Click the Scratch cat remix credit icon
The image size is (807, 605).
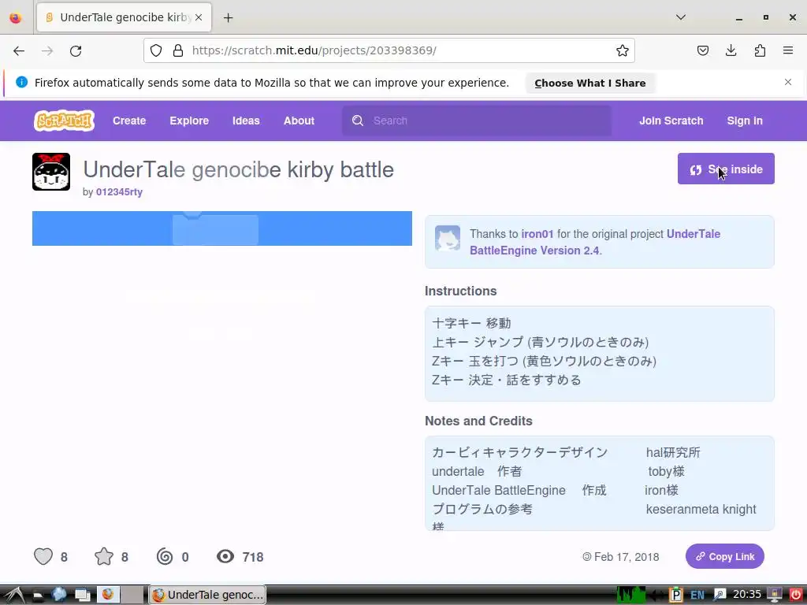(448, 238)
